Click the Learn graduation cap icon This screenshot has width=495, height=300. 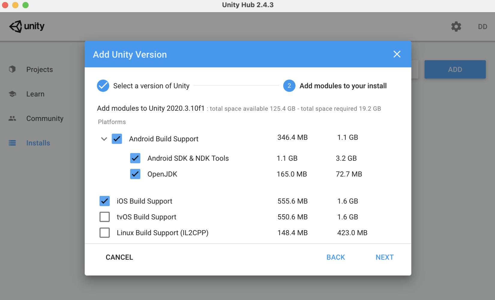coord(12,94)
